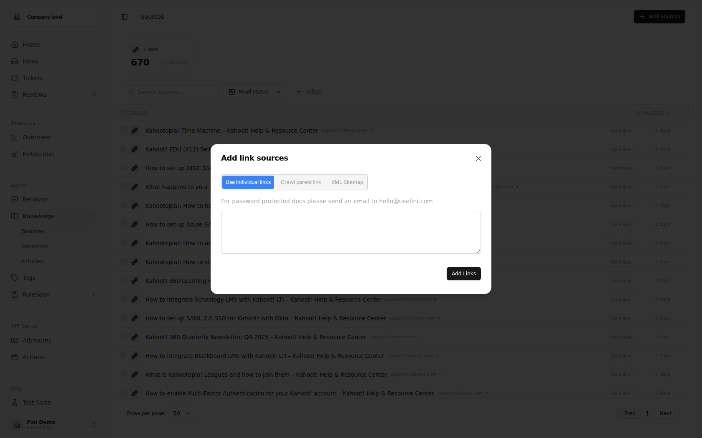Open Multi-Factor Authentication source link

[x=290, y=393]
